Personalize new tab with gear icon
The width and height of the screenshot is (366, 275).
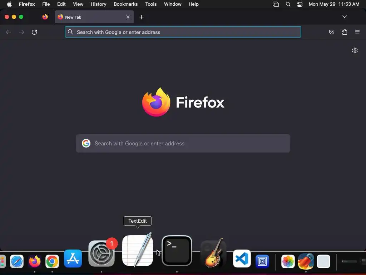click(x=355, y=50)
